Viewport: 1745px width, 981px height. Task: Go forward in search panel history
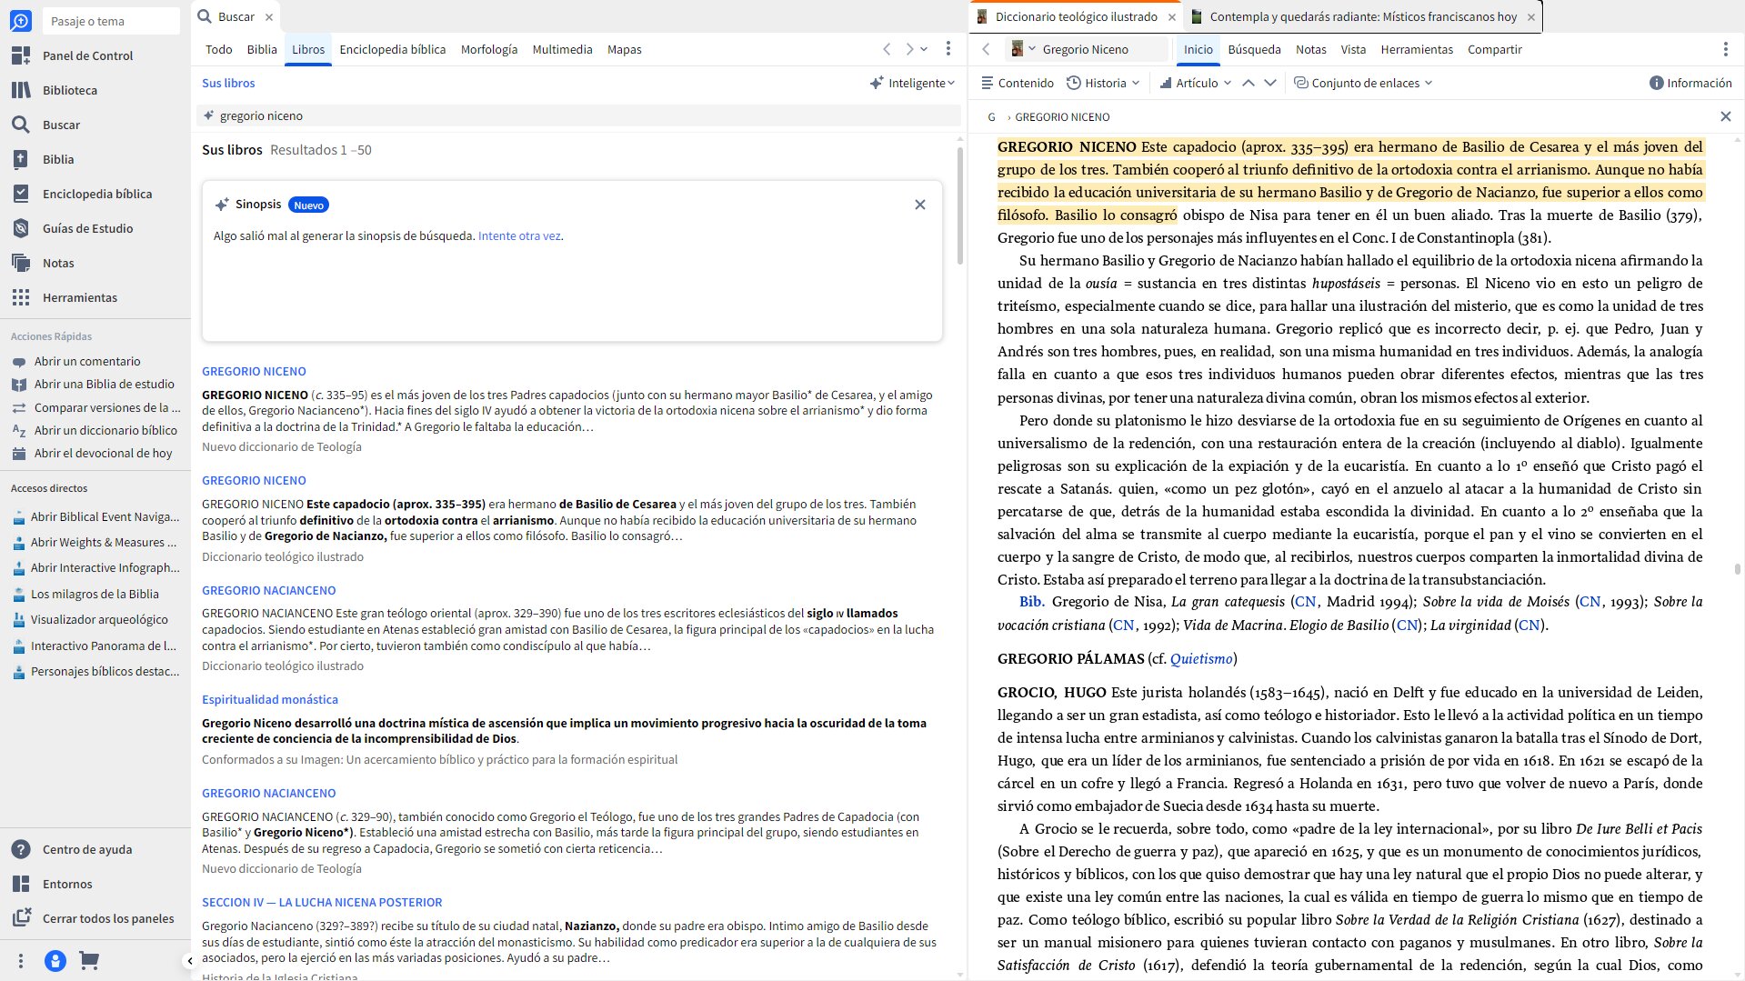[908, 49]
